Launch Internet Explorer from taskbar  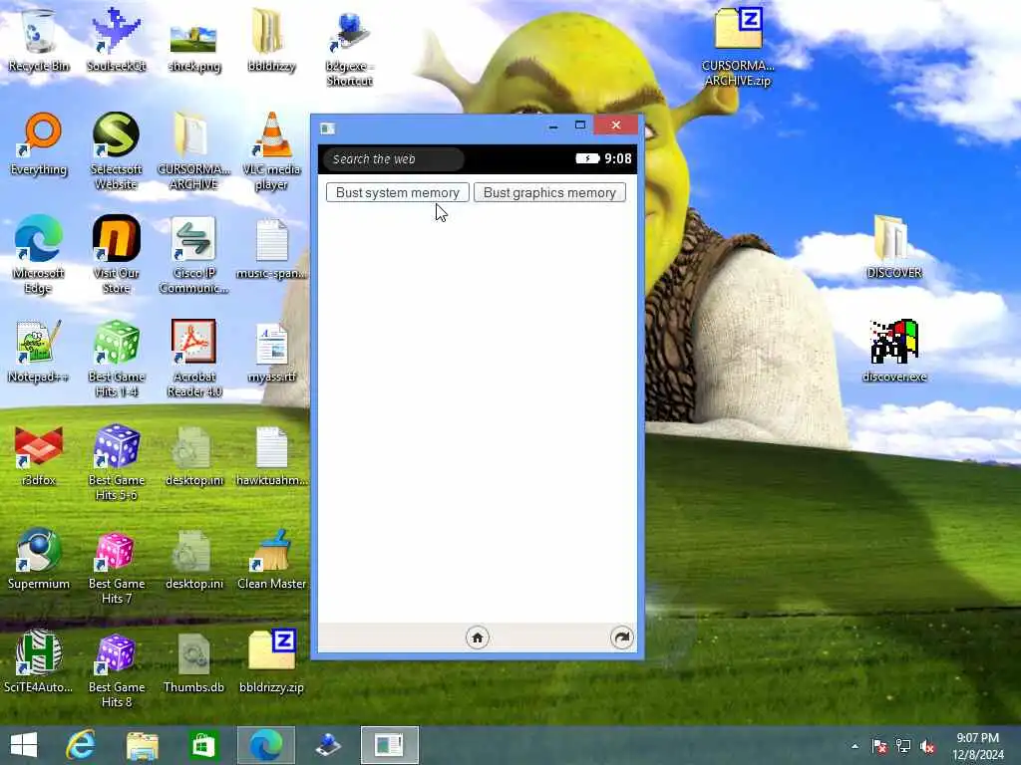[x=81, y=745]
